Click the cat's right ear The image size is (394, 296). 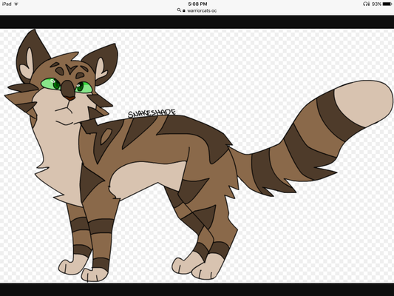coord(103,64)
